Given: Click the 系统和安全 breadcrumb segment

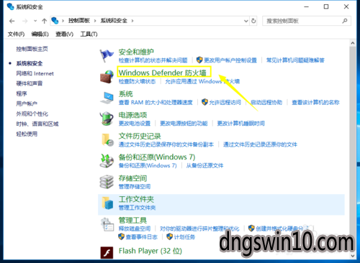Looking at the screenshot, I should click(114, 21).
